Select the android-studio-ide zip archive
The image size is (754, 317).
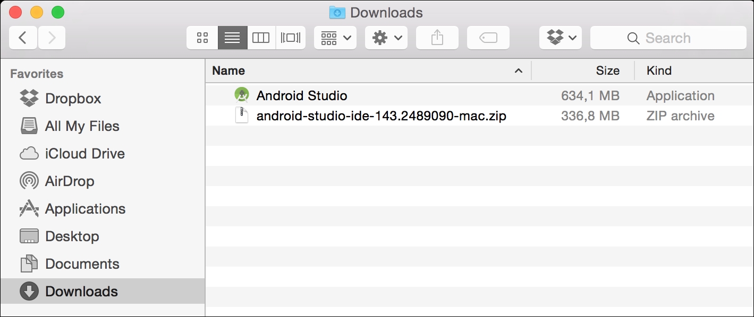click(380, 116)
